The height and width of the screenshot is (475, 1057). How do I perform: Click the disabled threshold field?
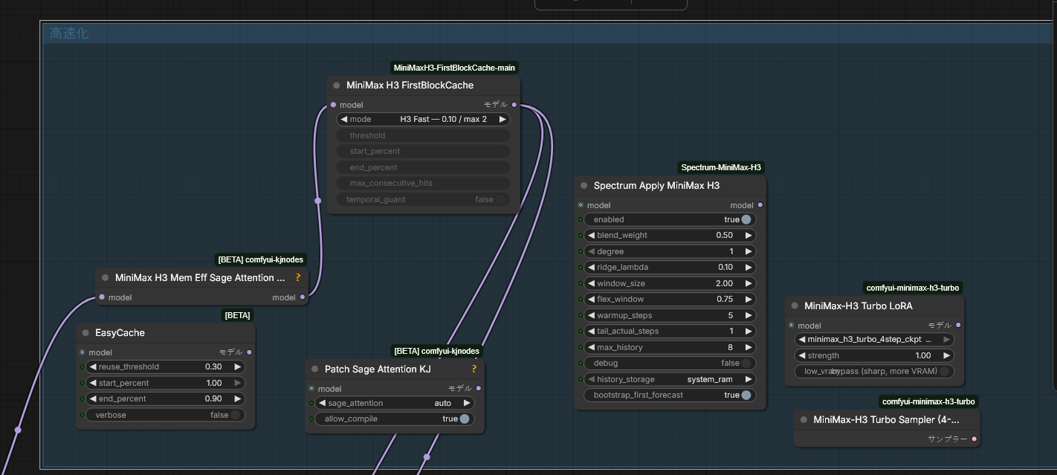424,135
